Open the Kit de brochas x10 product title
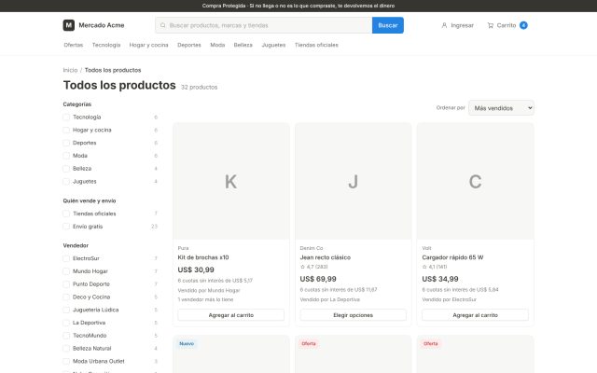 point(203,257)
